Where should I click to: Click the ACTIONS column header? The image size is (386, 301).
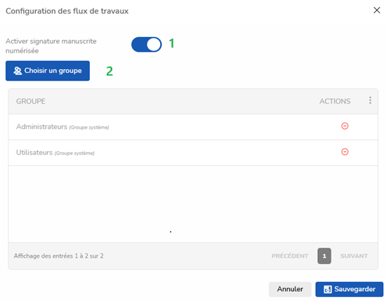(335, 101)
